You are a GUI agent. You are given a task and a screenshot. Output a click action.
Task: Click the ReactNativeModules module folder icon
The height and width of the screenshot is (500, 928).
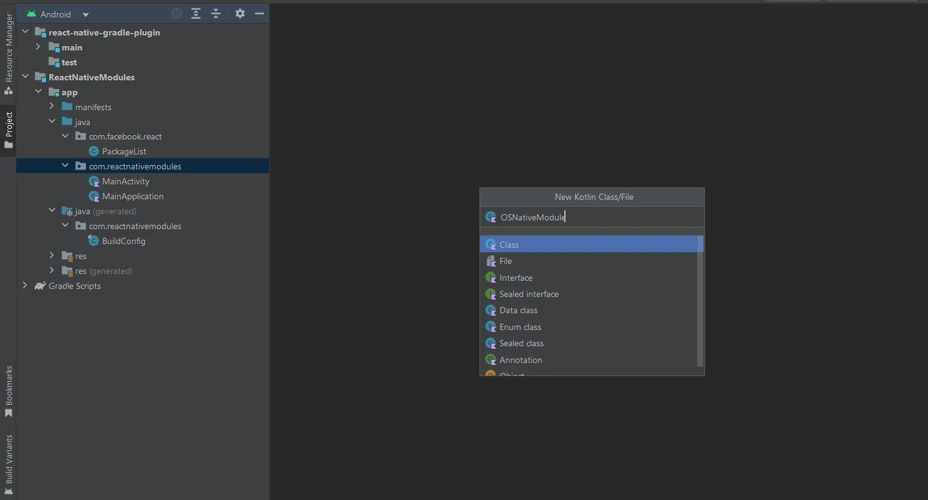(40, 77)
